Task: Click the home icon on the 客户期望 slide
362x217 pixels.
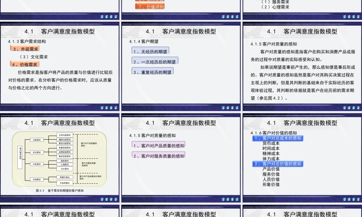Action: click(223, 107)
